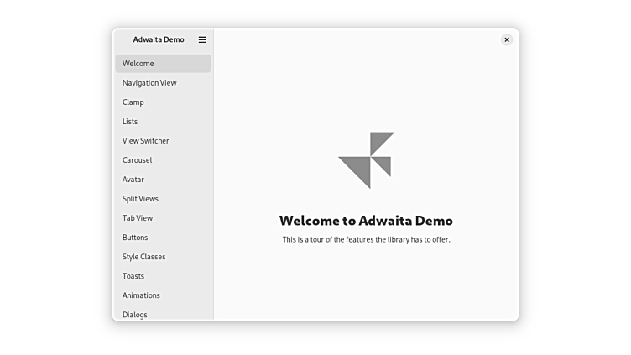Go to the Clamp demo page

pos(163,102)
